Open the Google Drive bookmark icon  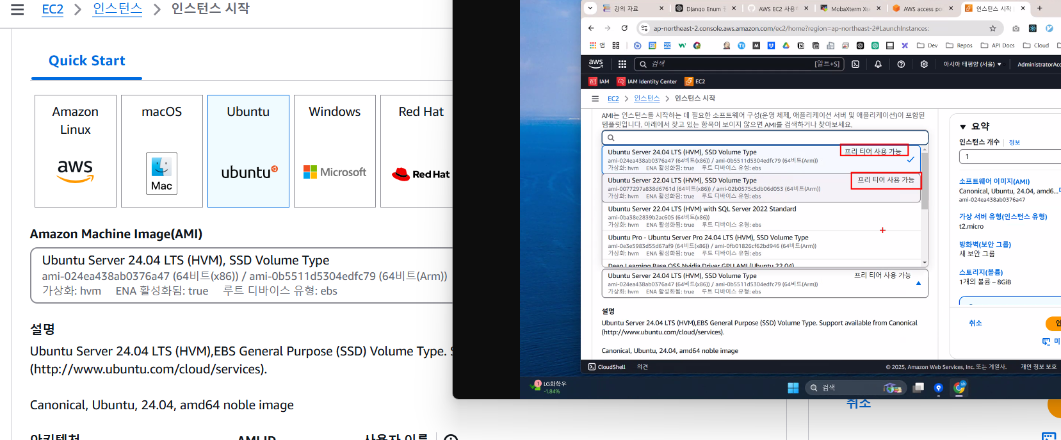(786, 45)
